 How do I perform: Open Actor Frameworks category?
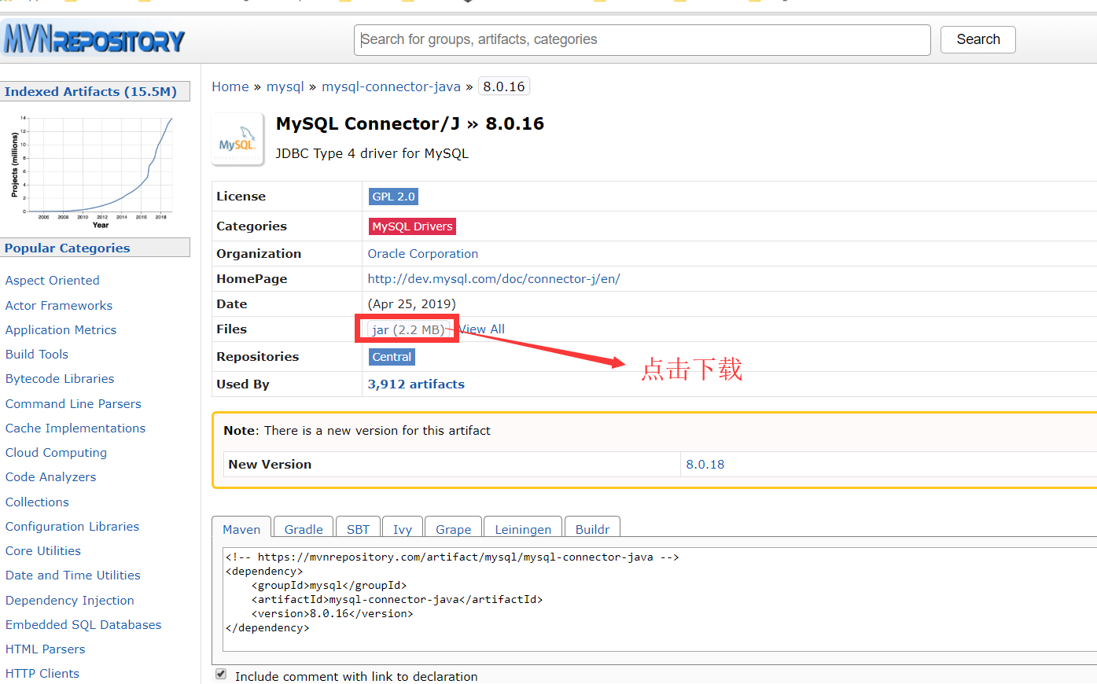pyautogui.click(x=59, y=306)
